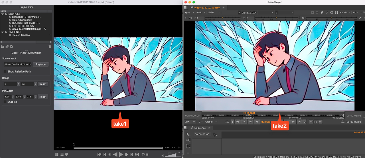Open the 30* frame rate dropdown

click(190, 122)
